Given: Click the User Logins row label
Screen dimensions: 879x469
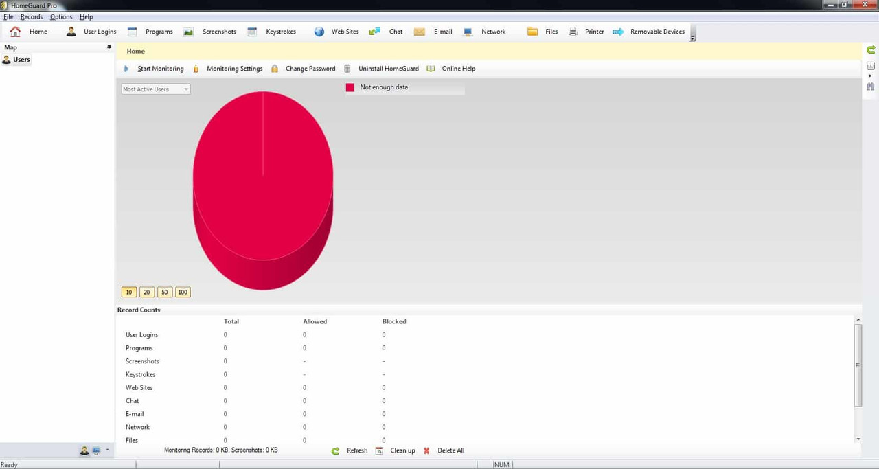Looking at the screenshot, I should 141,335.
